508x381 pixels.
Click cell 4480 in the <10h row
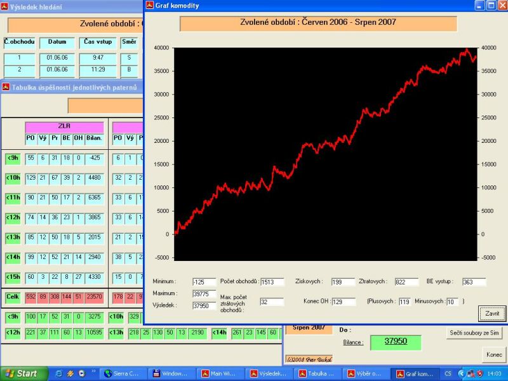pyautogui.click(x=94, y=178)
